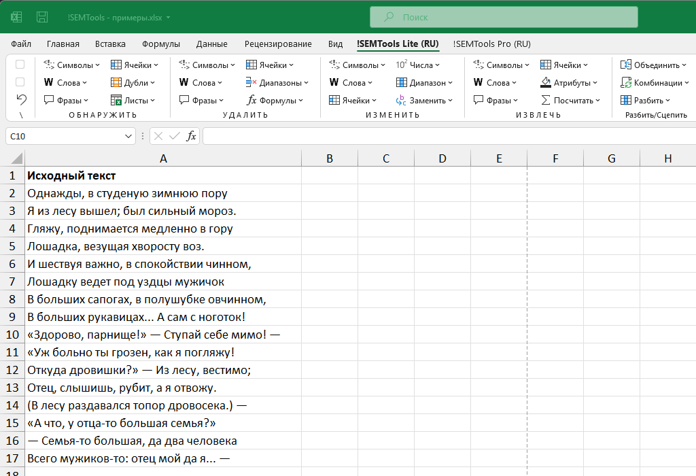
Task: Click Диапазон icon in ИЗМЕНИТЬ group
Action: [401, 82]
